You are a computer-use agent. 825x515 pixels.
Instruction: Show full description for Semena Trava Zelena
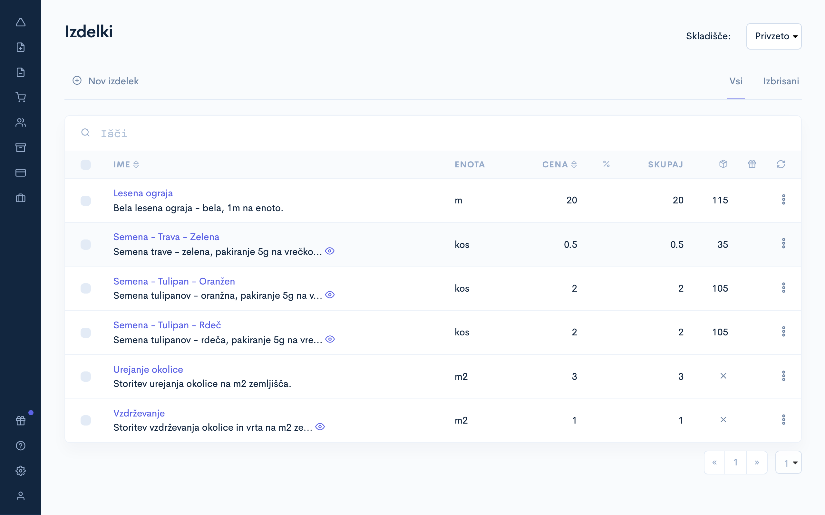[x=330, y=251]
